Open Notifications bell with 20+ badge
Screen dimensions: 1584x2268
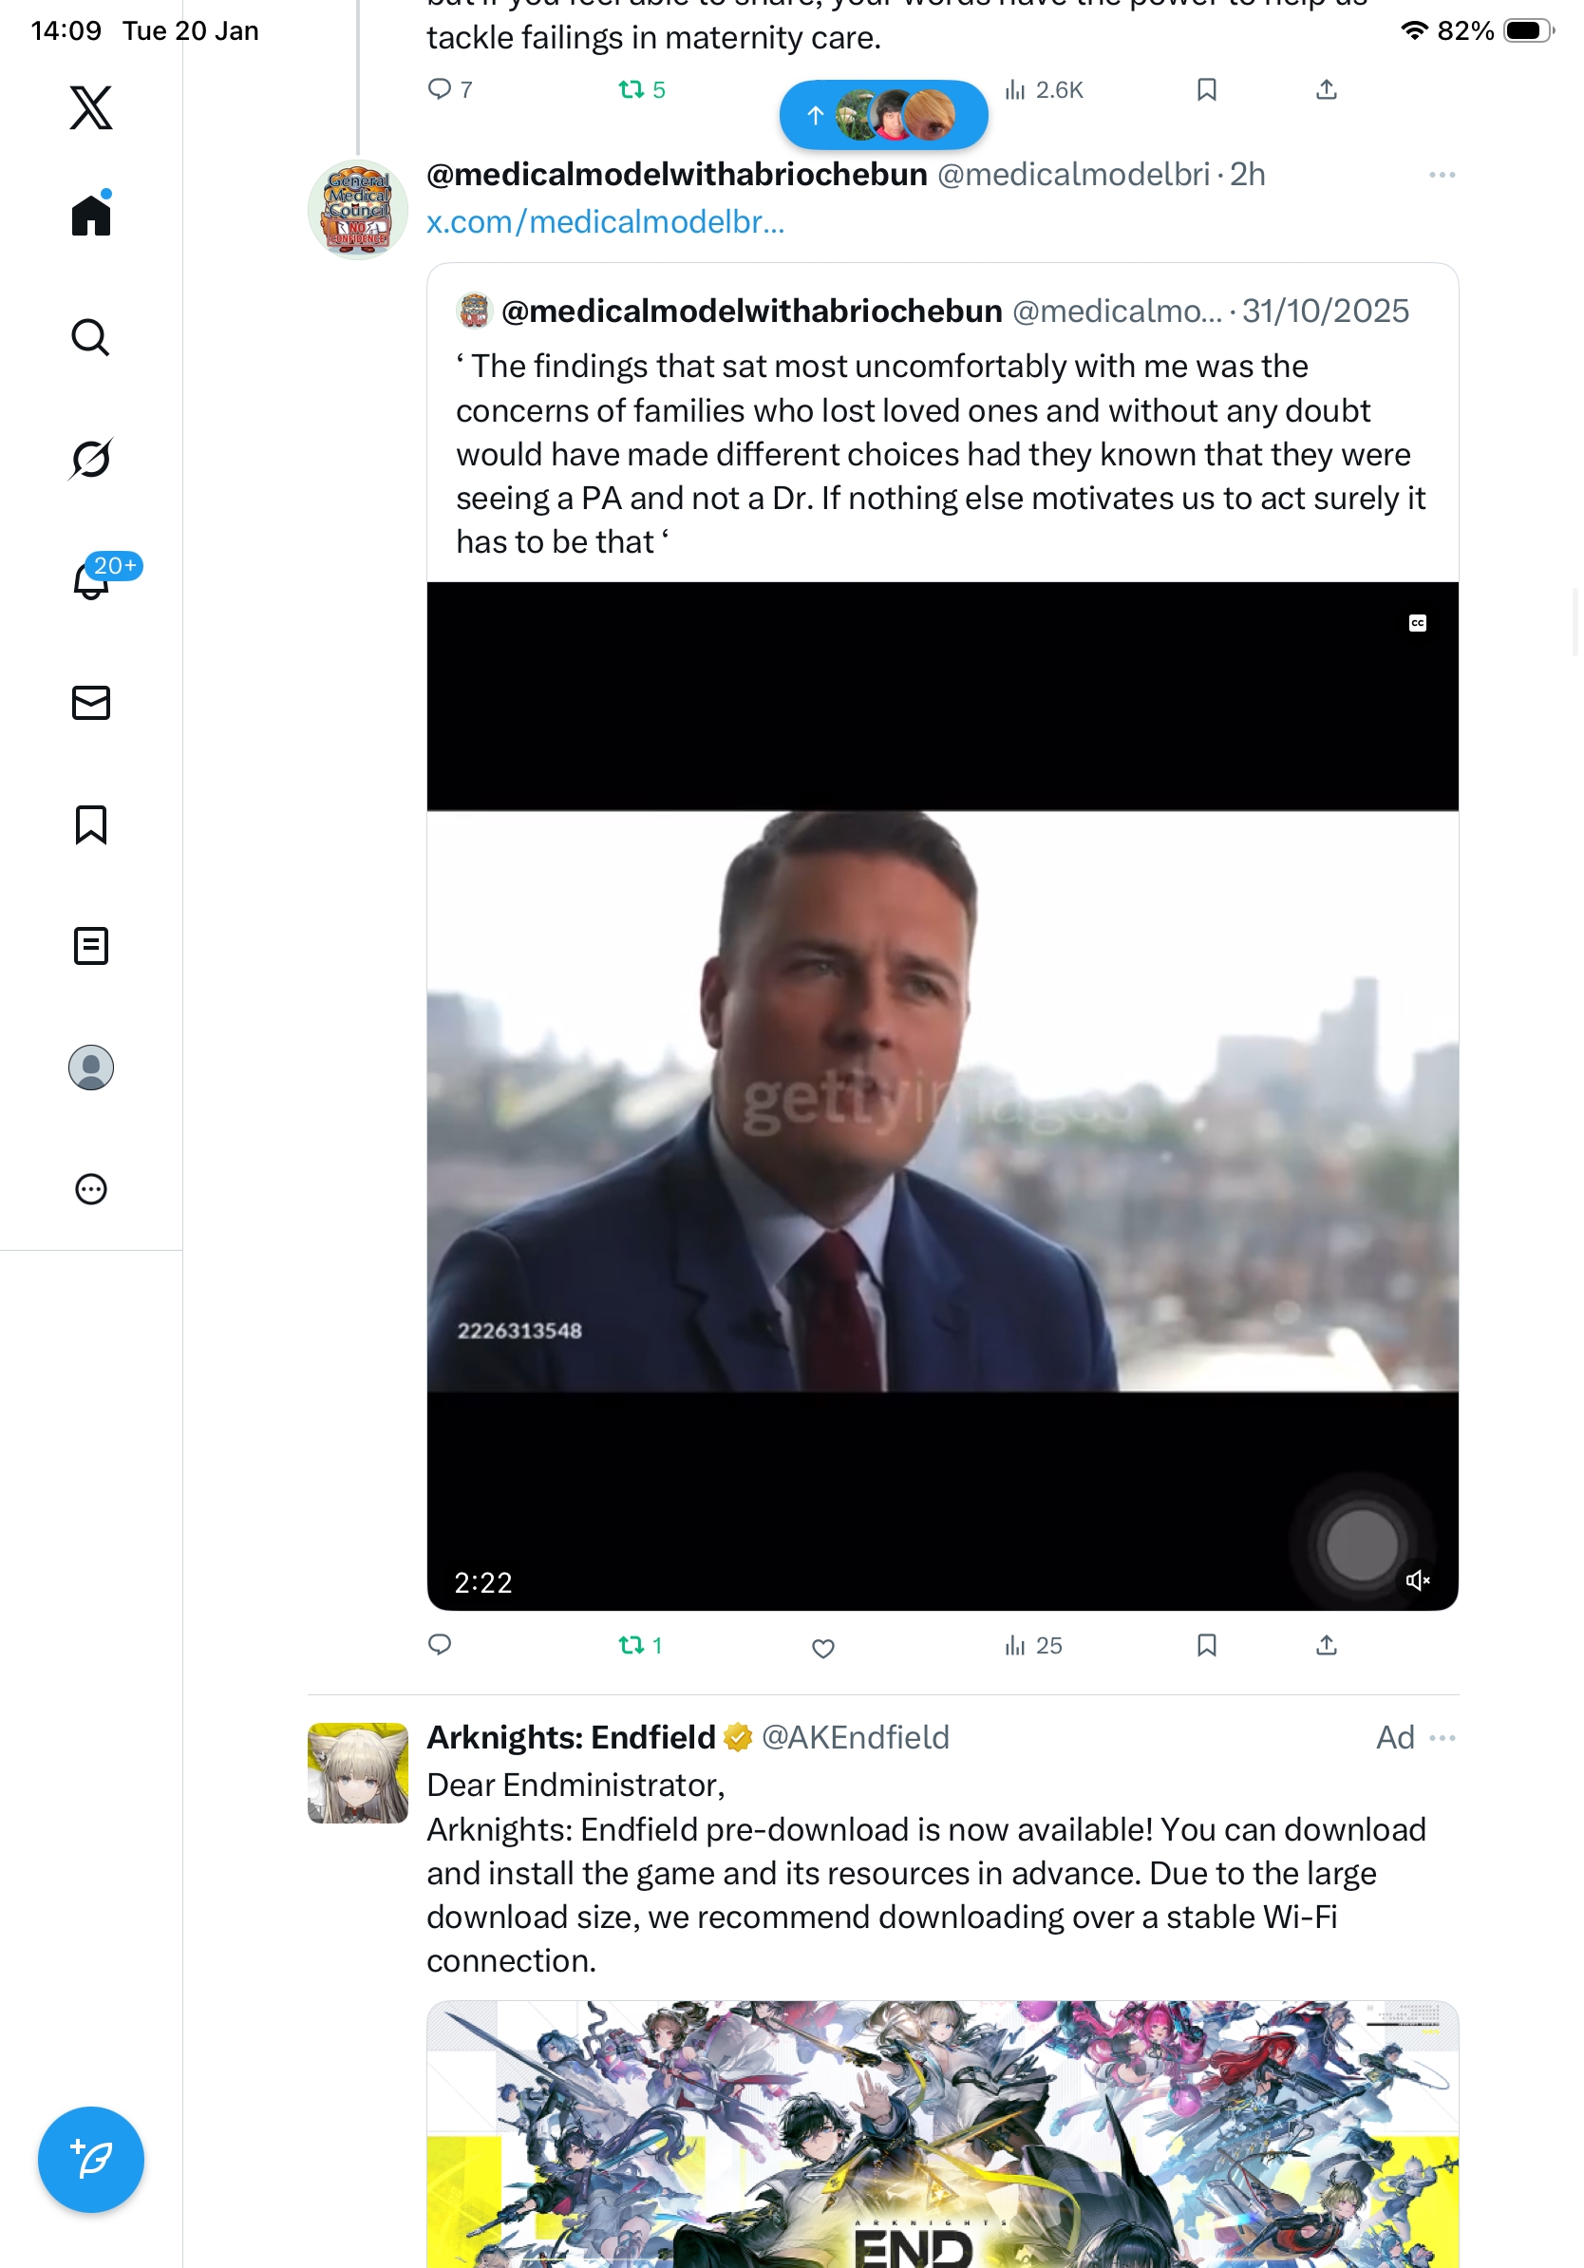coord(93,580)
